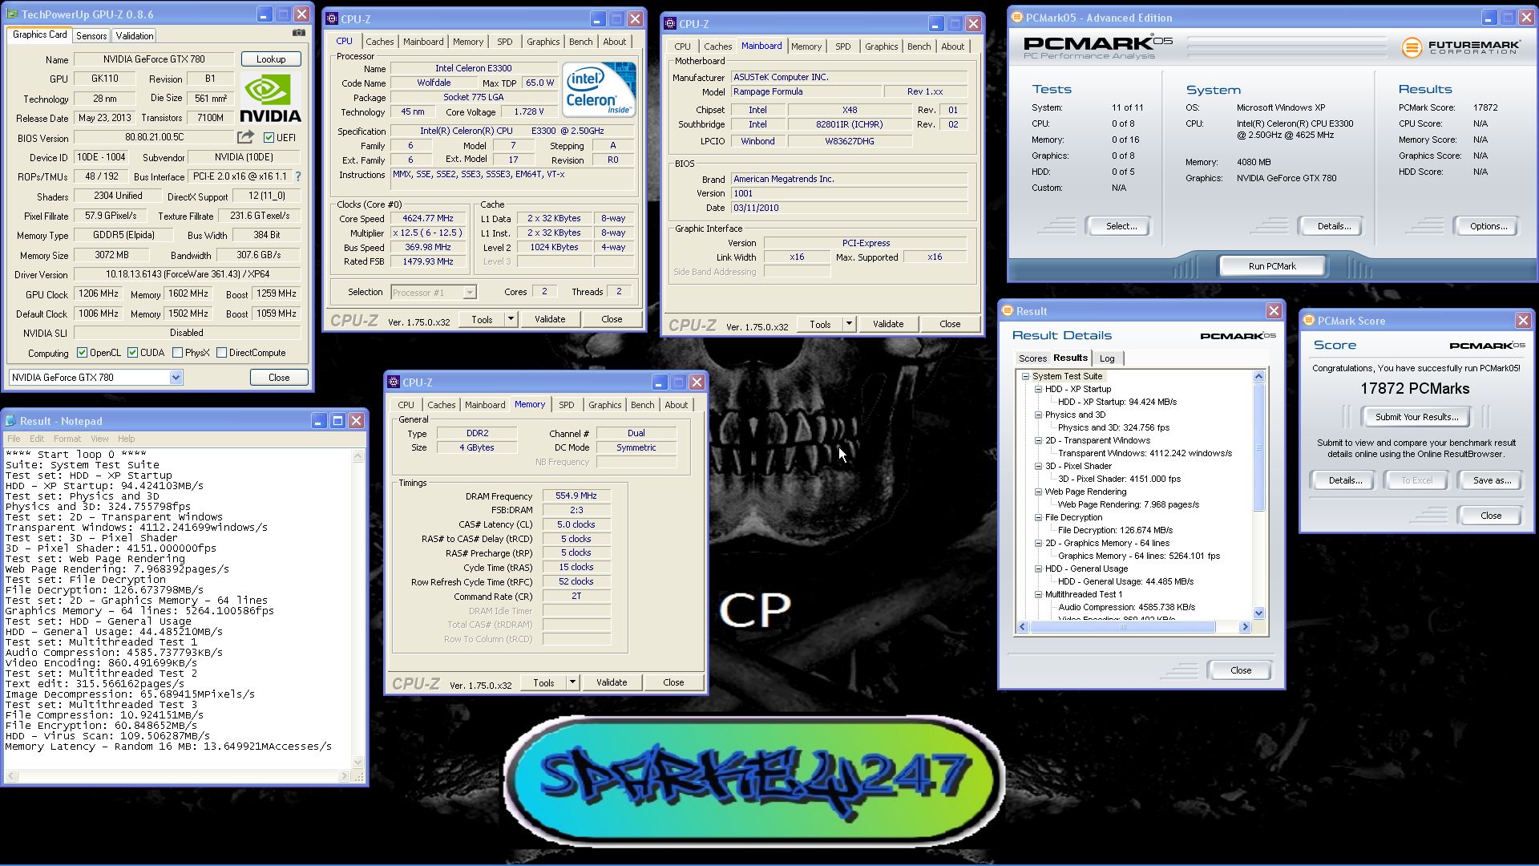Click the Lookup button in GPU-Z
1539x866 pixels.
click(271, 59)
